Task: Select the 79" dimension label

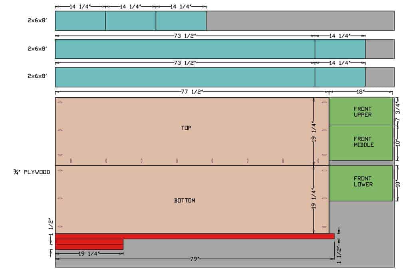Action: click(194, 259)
